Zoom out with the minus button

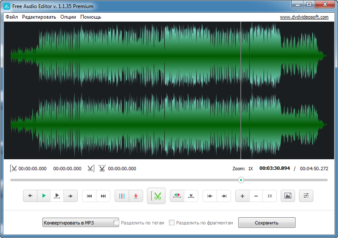(x=256, y=196)
